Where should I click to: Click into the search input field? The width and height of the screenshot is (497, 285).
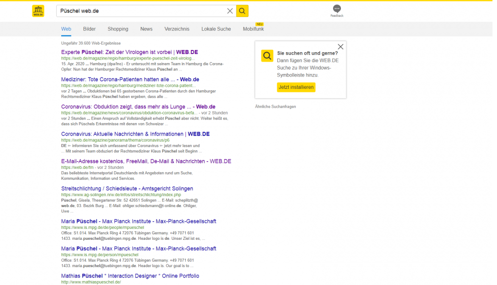click(139, 11)
